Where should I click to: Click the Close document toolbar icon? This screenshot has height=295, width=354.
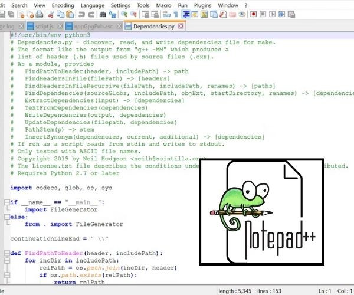21,14
